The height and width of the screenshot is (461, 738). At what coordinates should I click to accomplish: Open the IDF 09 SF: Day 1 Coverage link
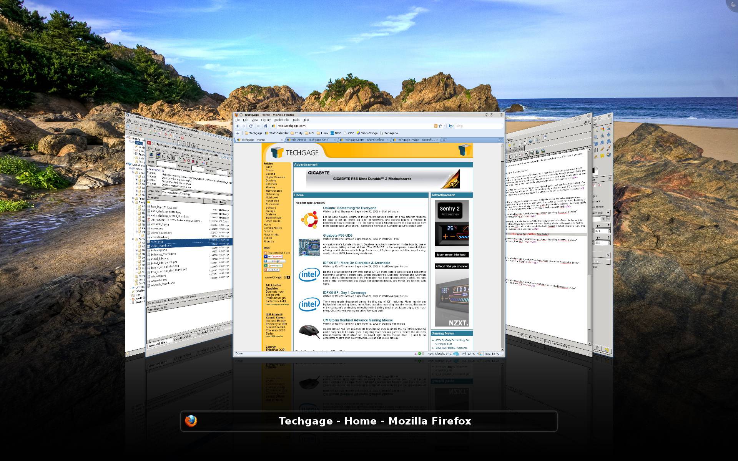pyautogui.click(x=344, y=293)
